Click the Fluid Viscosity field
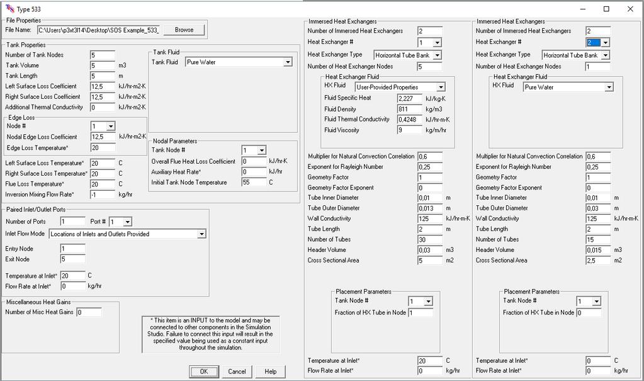644x381 pixels. click(409, 130)
